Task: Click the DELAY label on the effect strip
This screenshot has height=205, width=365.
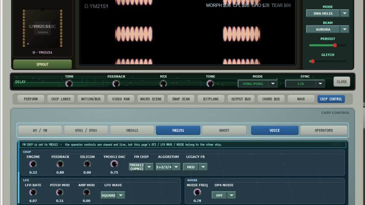Action: (x=20, y=82)
